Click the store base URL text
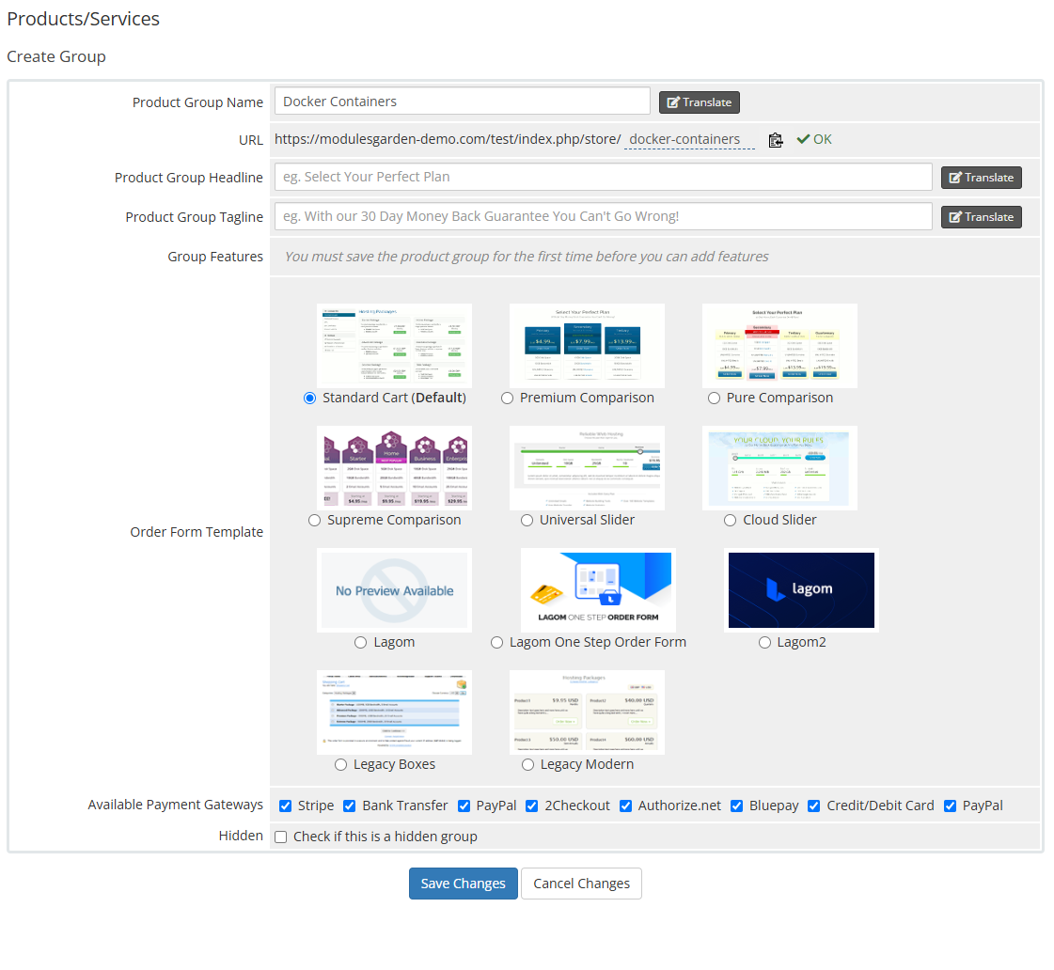Screen dimensions: 1054x970 pyautogui.click(x=448, y=139)
